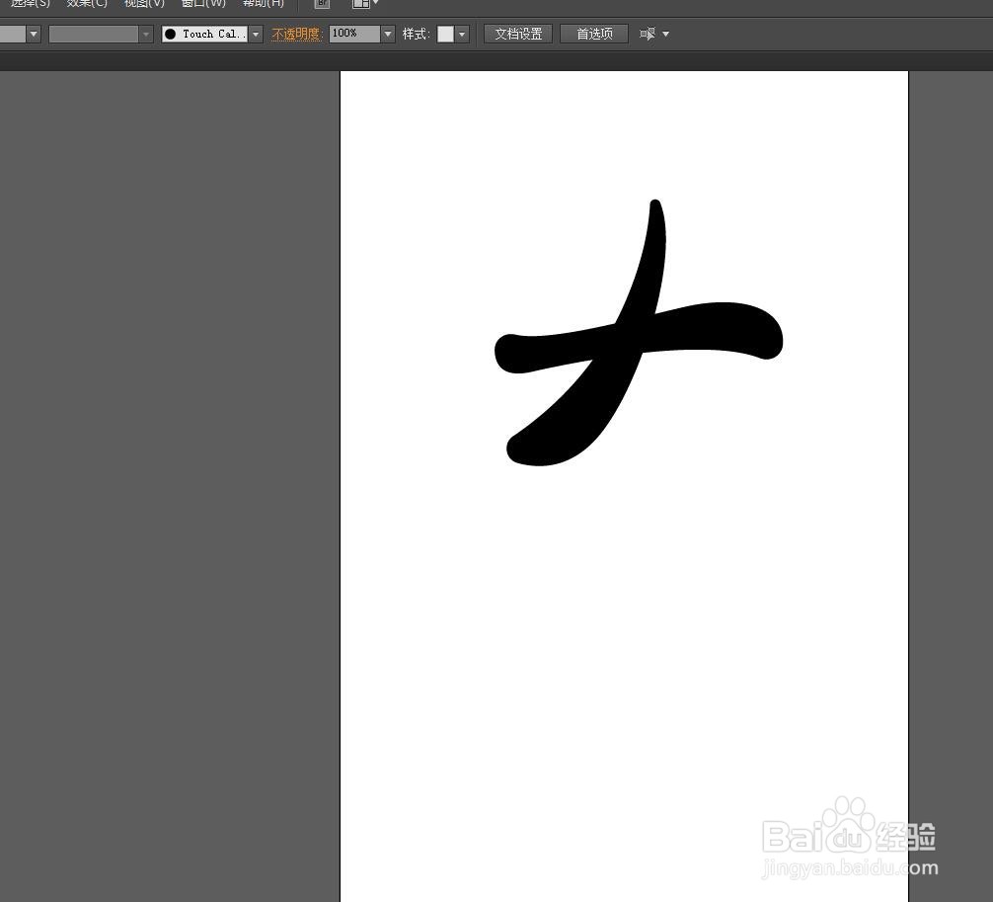Image resolution: width=993 pixels, height=902 pixels.
Task: Expand the variable width profile dropdown arrow
Action: click(146, 35)
